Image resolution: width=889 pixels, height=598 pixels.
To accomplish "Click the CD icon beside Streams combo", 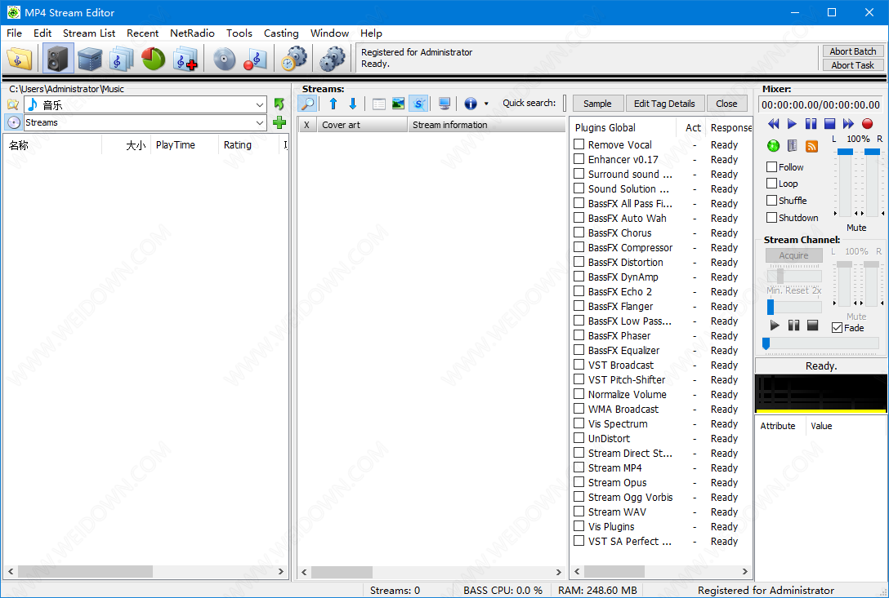I will 14,122.
